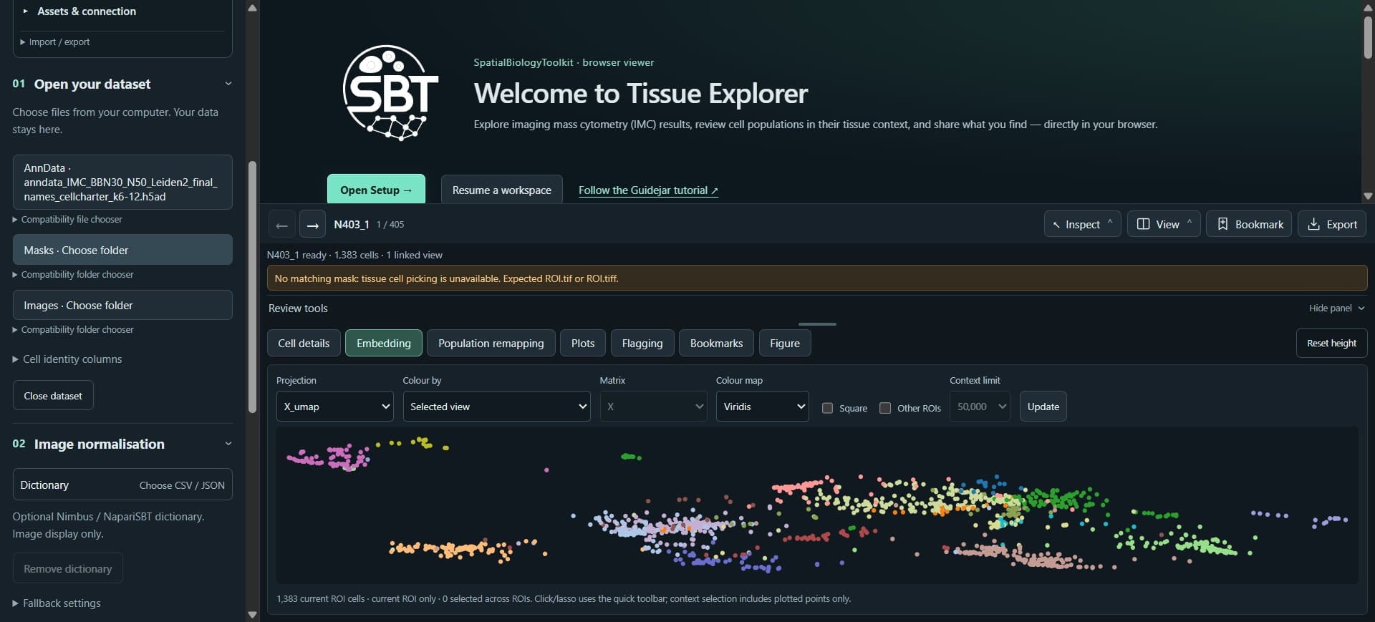
Task: Click the AnnData file chooser
Action: tap(122, 183)
